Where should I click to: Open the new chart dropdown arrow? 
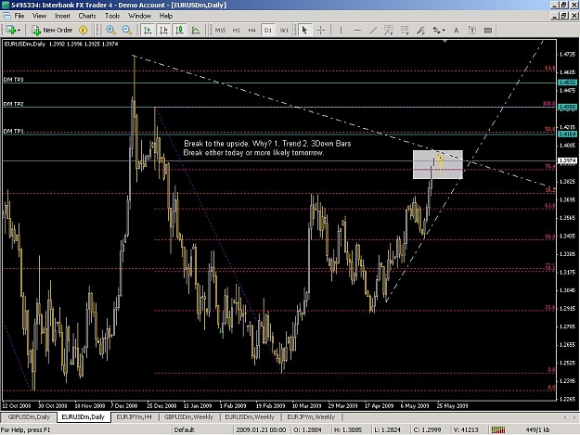click(x=19, y=31)
